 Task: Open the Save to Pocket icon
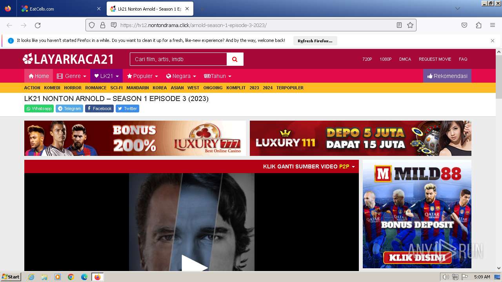coord(464,25)
